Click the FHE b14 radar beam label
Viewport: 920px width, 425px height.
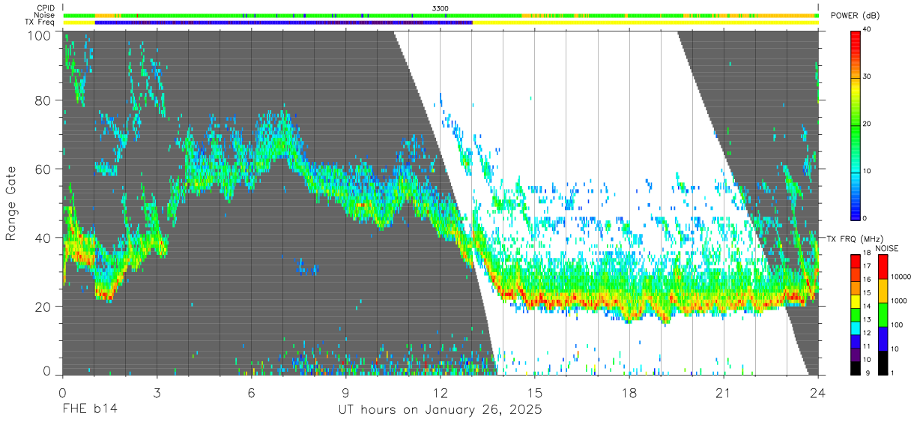(x=89, y=411)
